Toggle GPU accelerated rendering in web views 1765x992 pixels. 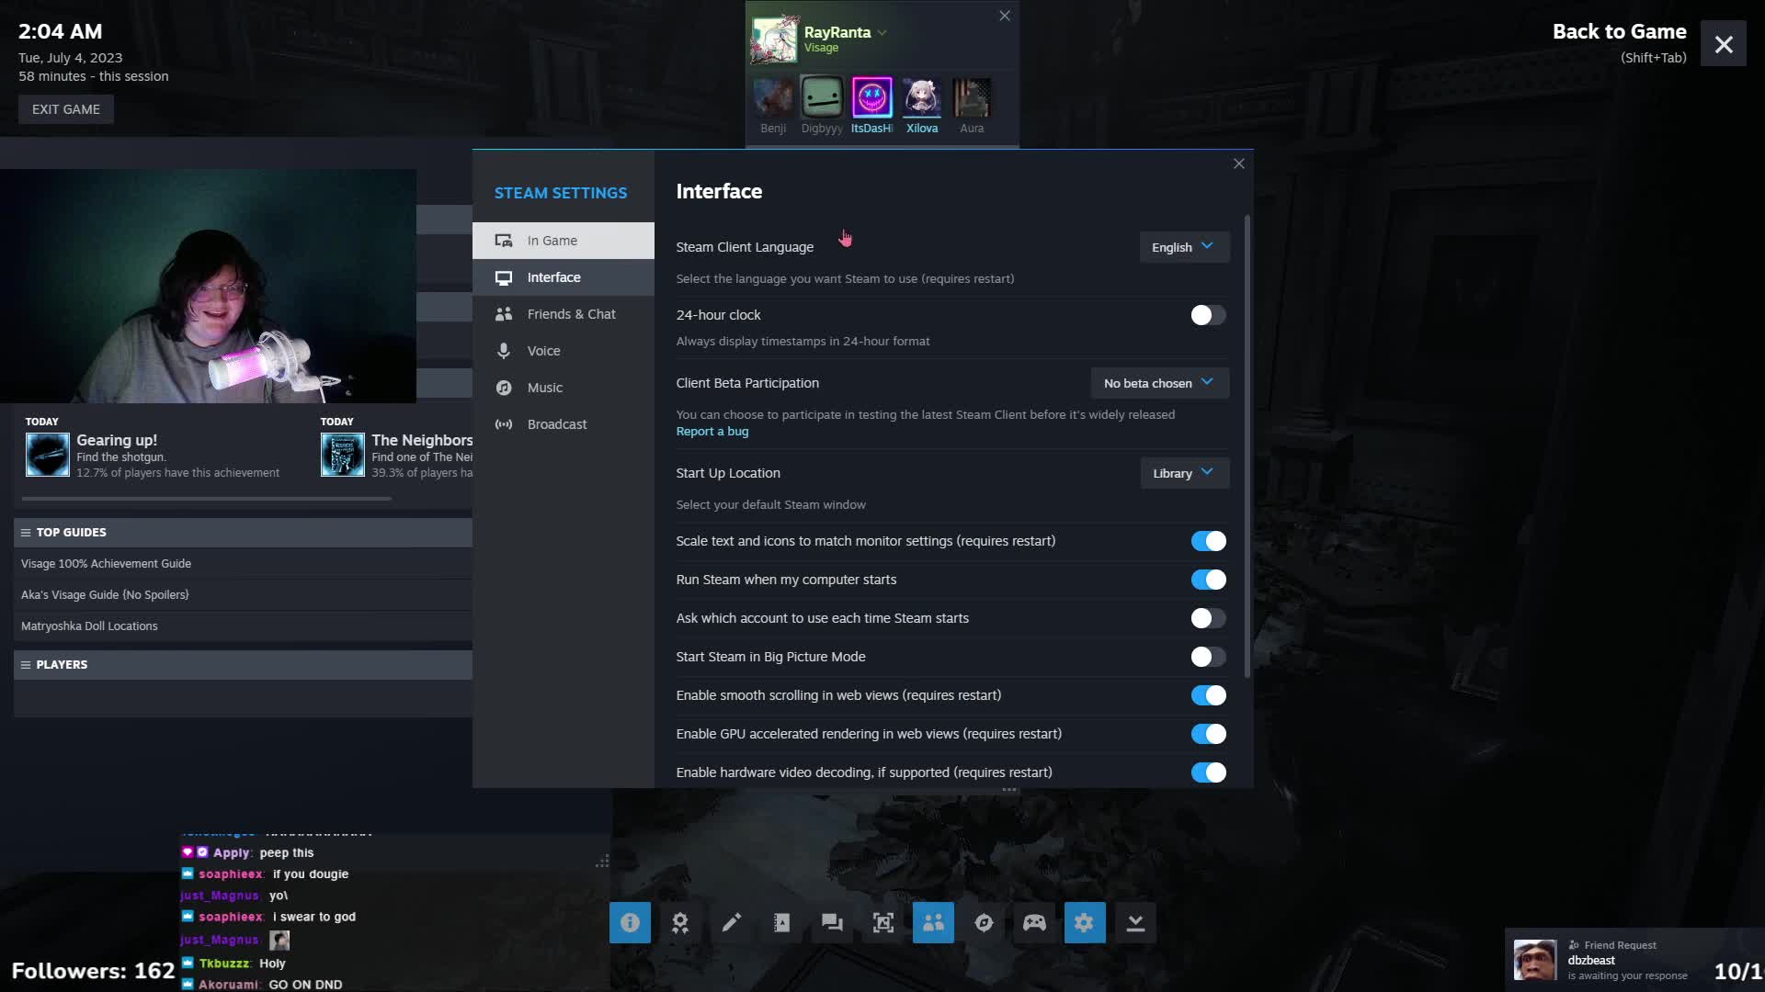coord(1208,734)
